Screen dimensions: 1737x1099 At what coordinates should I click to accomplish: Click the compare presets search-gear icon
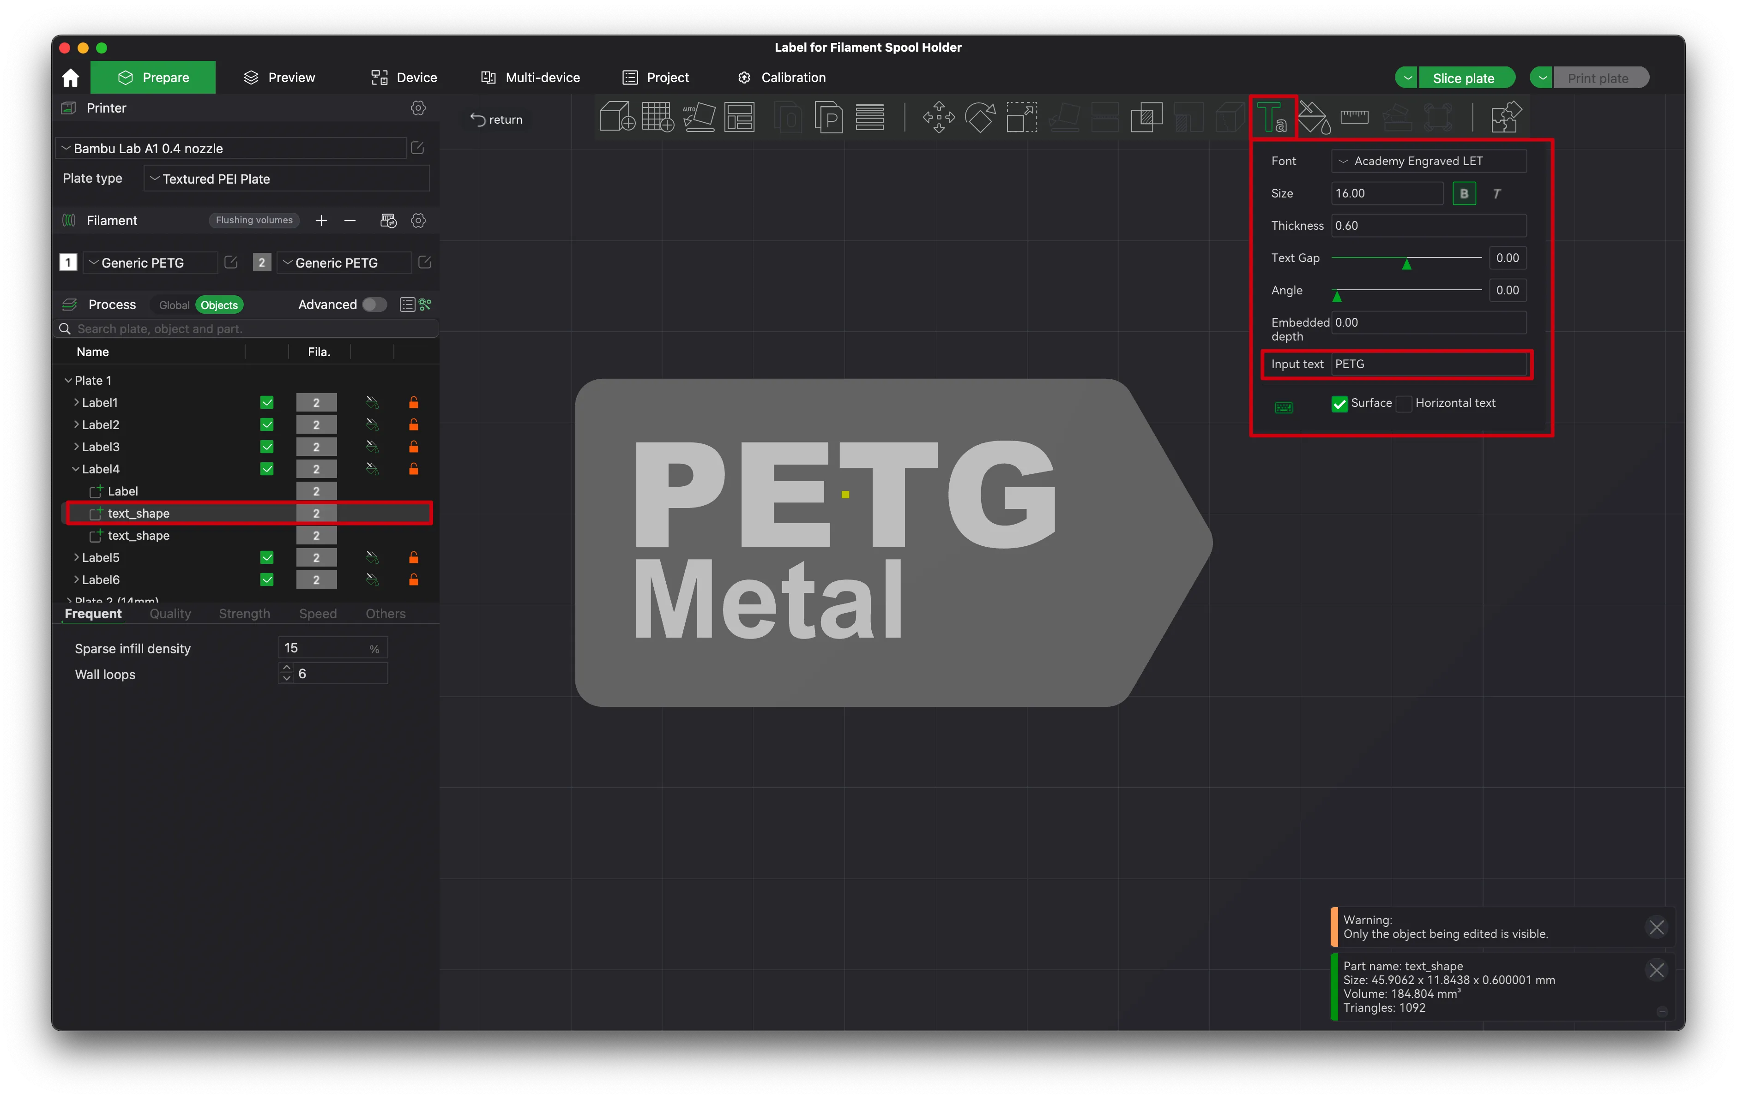(x=426, y=305)
